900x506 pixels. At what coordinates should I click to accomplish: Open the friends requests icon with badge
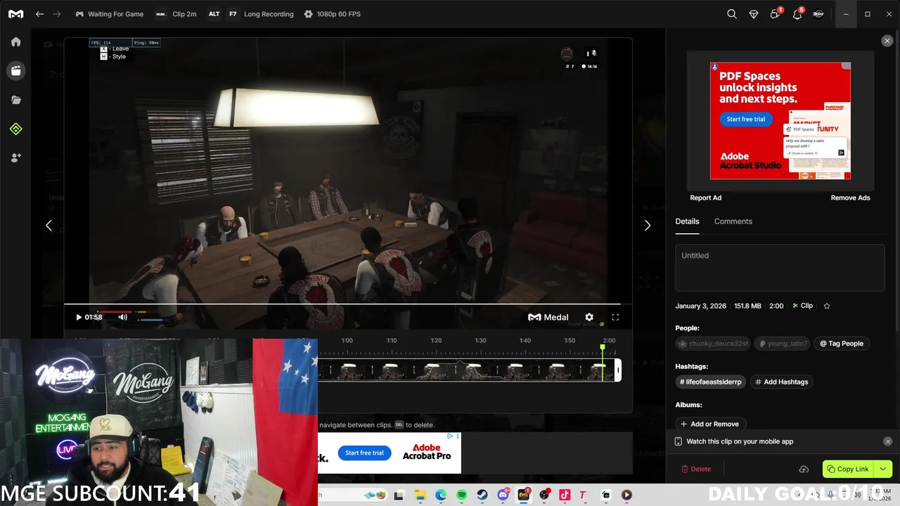(x=776, y=14)
